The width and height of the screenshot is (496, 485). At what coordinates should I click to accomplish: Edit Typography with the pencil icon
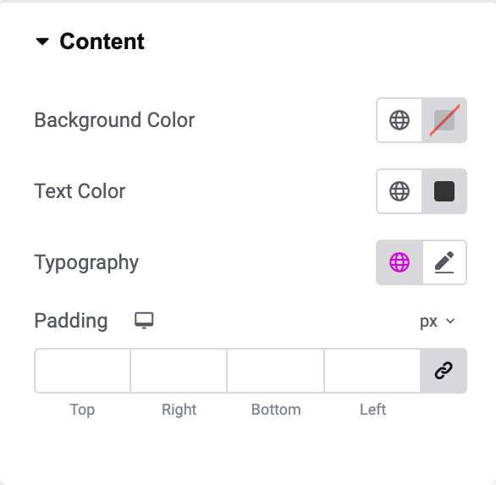(444, 262)
